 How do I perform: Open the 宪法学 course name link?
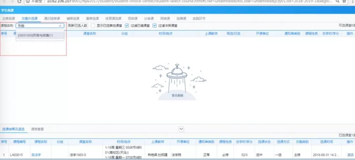35,155
